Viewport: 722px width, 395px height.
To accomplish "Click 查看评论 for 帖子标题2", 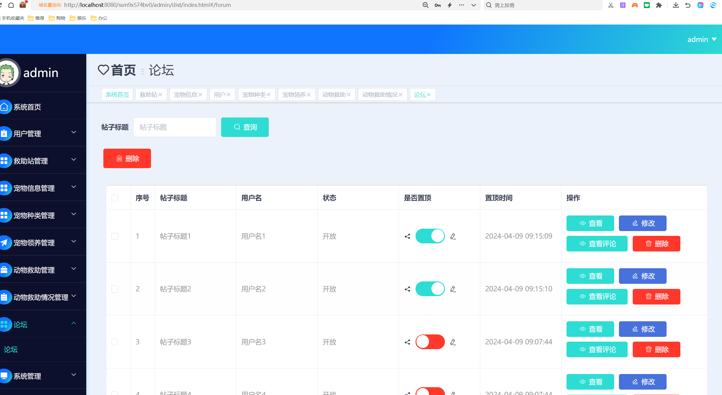I will 597,296.
